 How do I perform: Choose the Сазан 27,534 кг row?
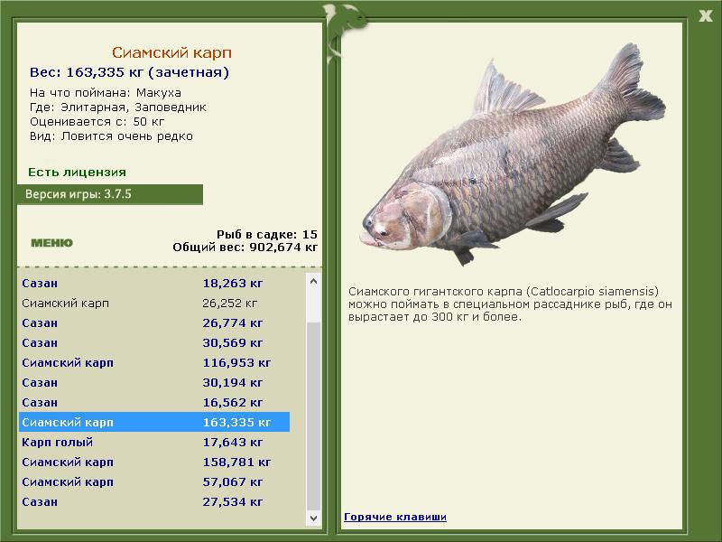154,501
